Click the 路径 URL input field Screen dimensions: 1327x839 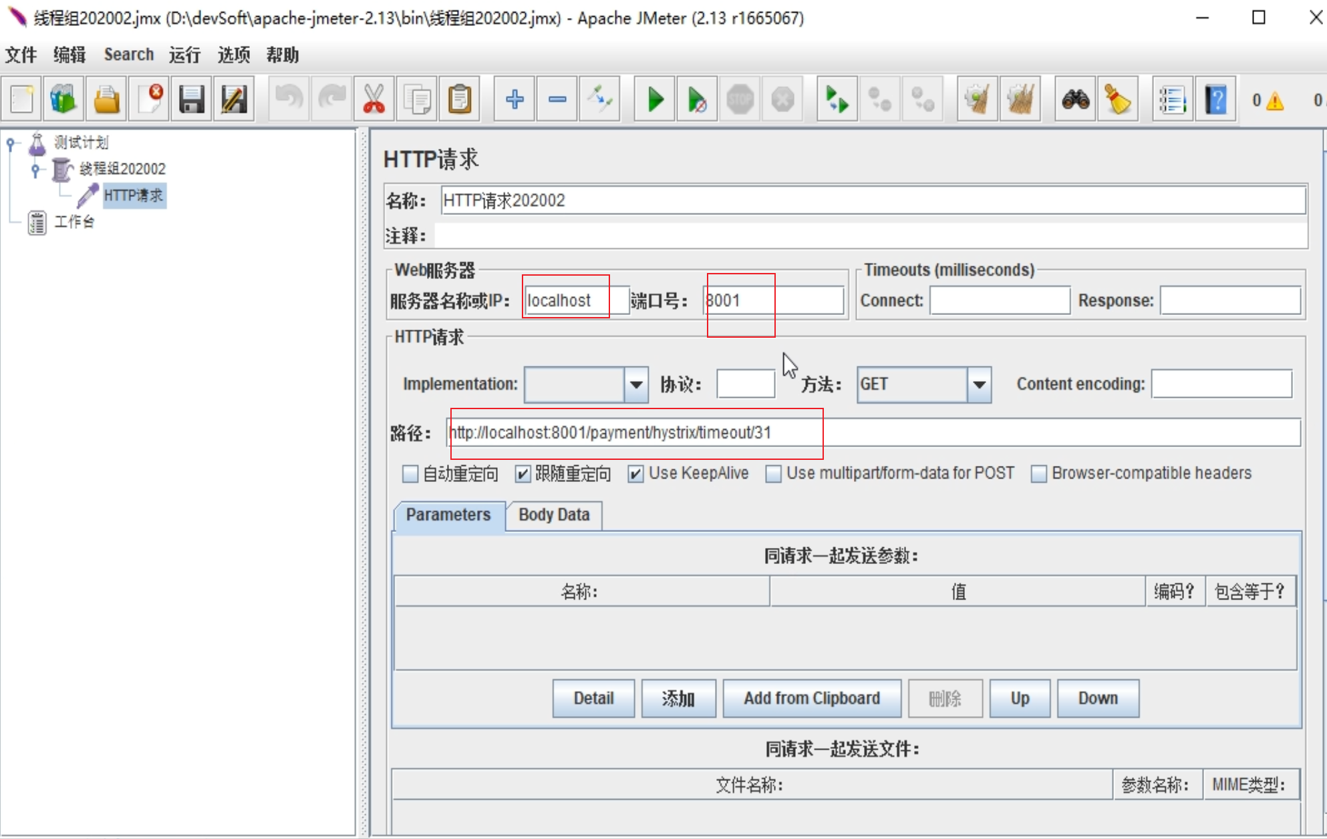[873, 433]
